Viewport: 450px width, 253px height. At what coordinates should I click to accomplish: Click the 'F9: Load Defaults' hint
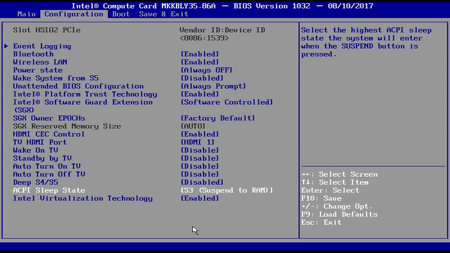point(339,214)
